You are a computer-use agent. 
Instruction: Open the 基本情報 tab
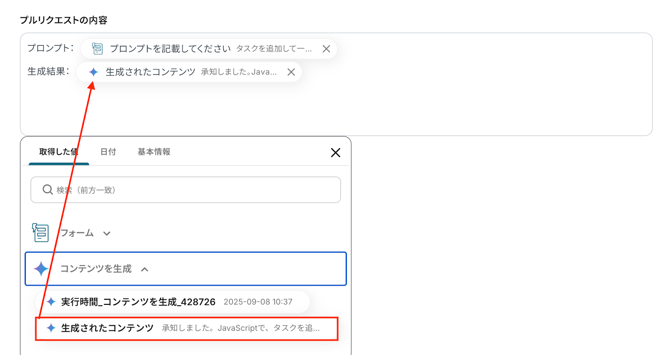154,152
